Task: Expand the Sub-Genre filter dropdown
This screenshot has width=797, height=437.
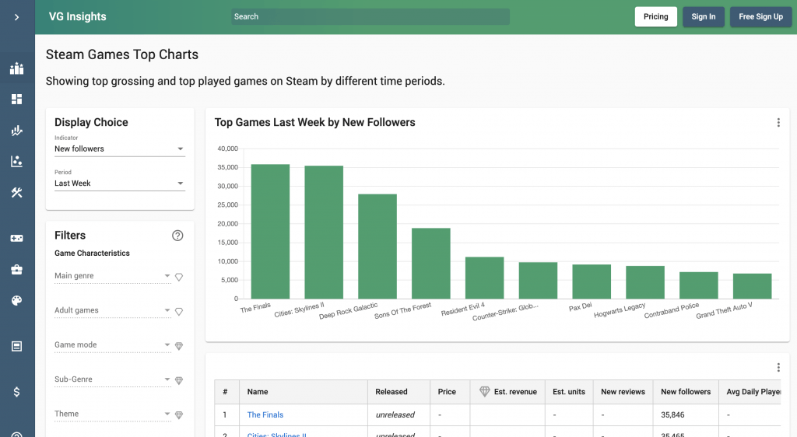Action: pos(112,379)
